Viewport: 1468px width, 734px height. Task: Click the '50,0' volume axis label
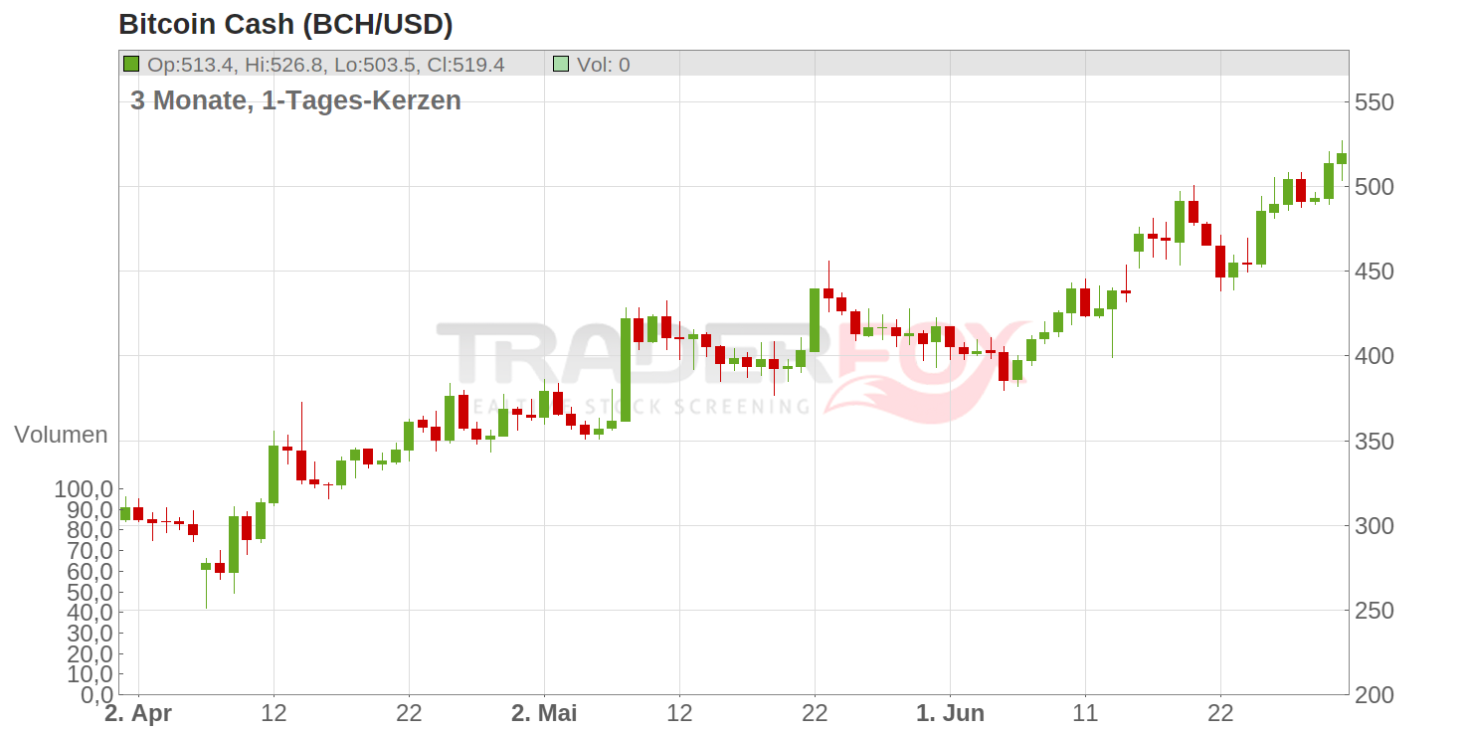[88, 592]
